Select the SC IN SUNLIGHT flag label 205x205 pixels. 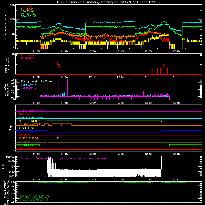29,121
